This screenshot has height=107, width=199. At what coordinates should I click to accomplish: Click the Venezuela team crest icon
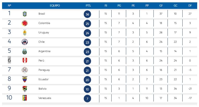pos(25,98)
